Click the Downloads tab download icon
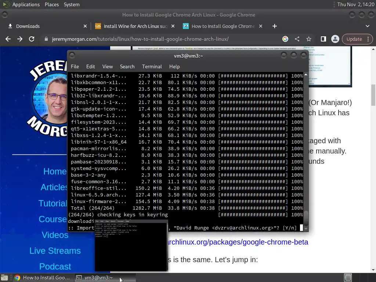Image resolution: width=376 pixels, height=282 pixels. point(10,26)
